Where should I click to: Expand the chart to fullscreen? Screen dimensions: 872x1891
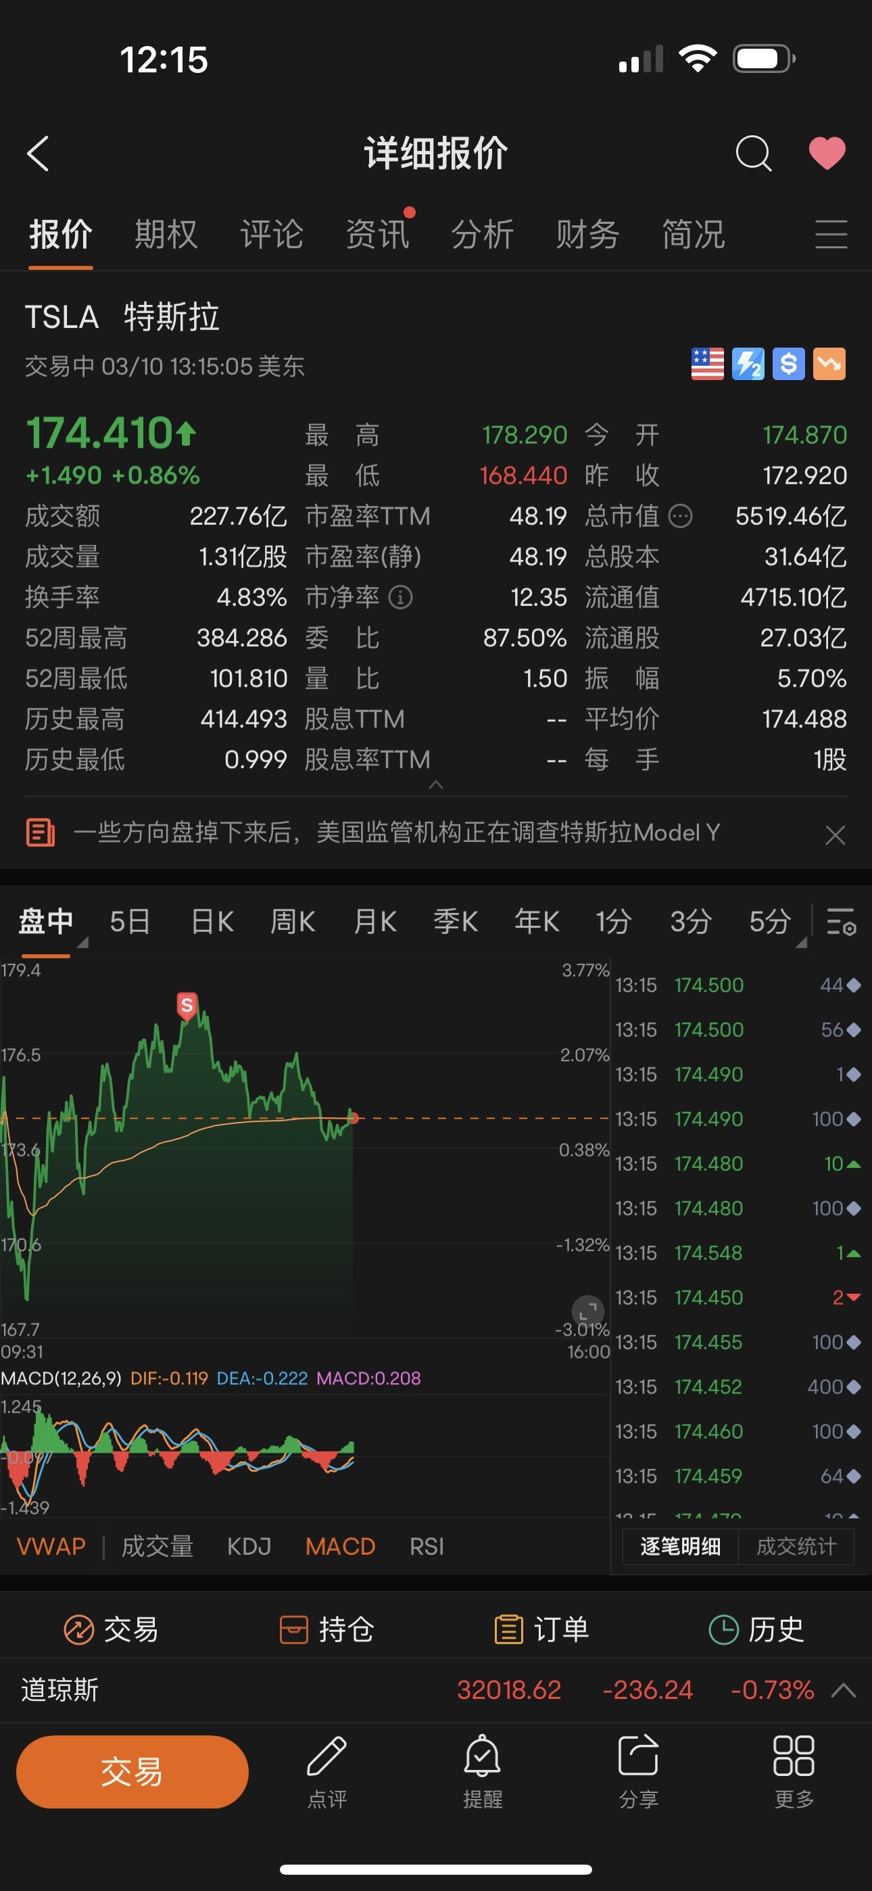pos(588,1311)
